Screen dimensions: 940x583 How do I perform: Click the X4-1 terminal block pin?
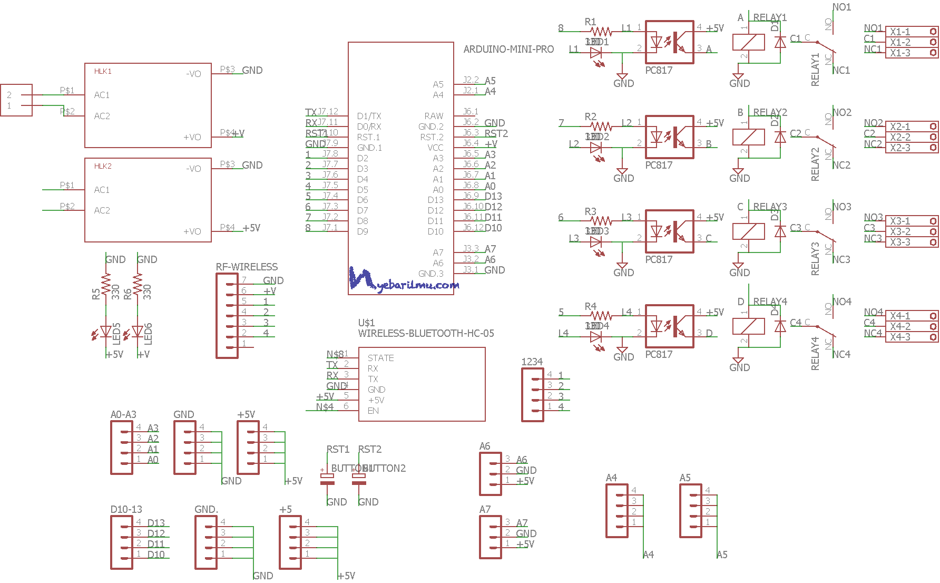pos(912,316)
